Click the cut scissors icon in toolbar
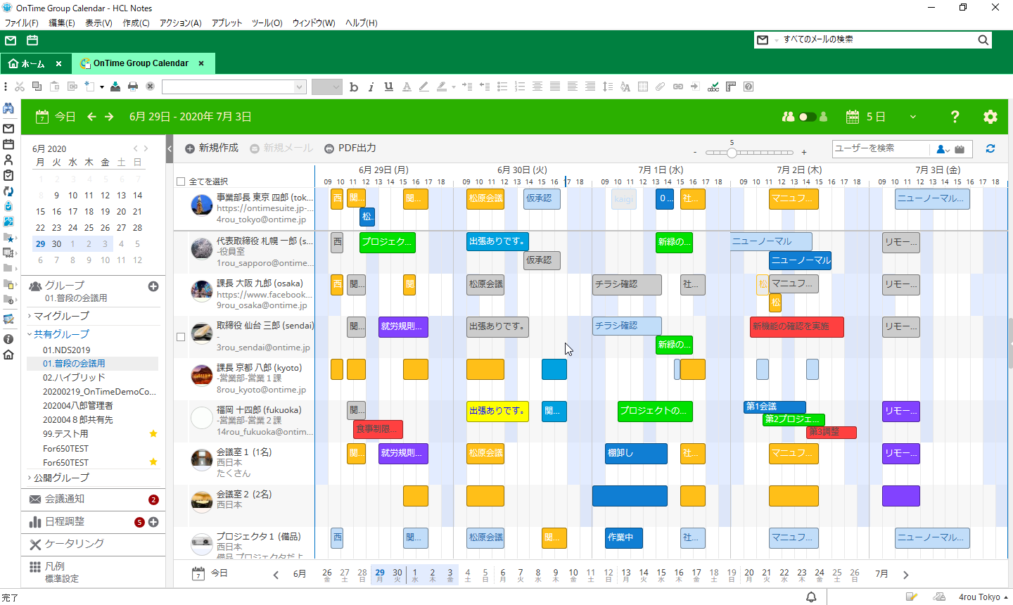 click(x=20, y=87)
